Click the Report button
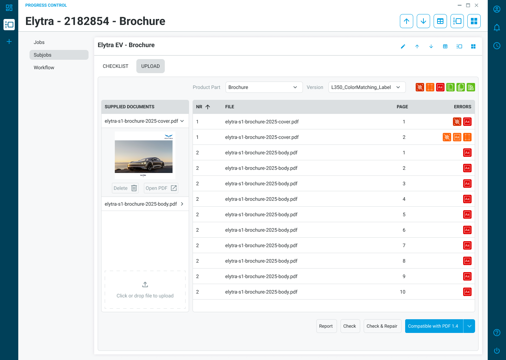 tap(326, 326)
